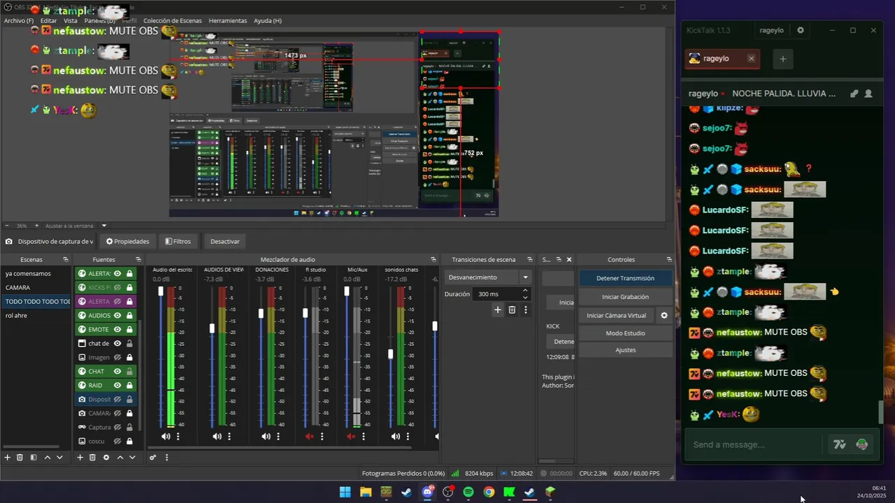Move the selected scene down
The height and width of the screenshot is (503, 895).
click(x=59, y=458)
